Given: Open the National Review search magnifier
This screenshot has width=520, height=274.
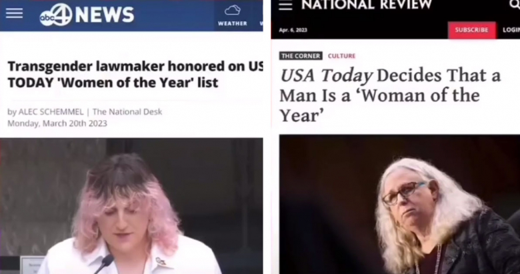Looking at the screenshot, I should (x=515, y=4).
